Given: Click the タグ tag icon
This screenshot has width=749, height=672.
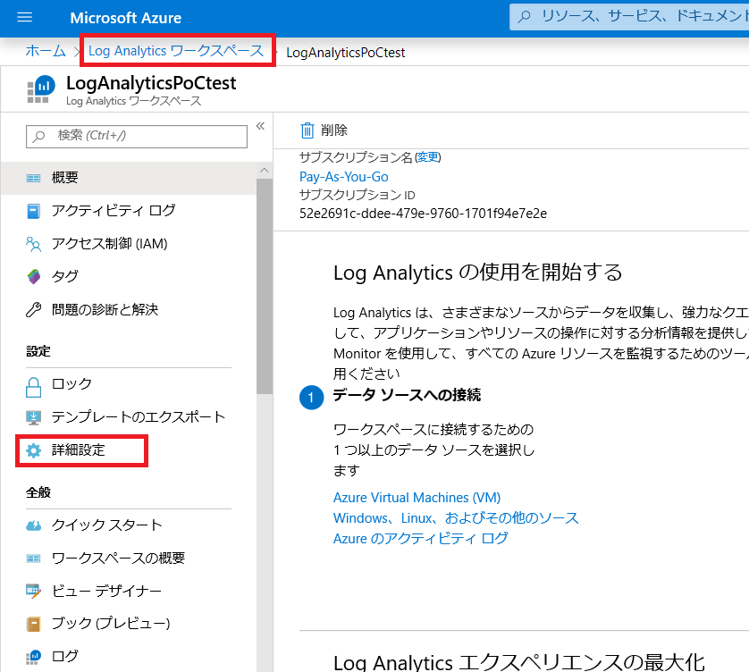Looking at the screenshot, I should click(x=33, y=276).
